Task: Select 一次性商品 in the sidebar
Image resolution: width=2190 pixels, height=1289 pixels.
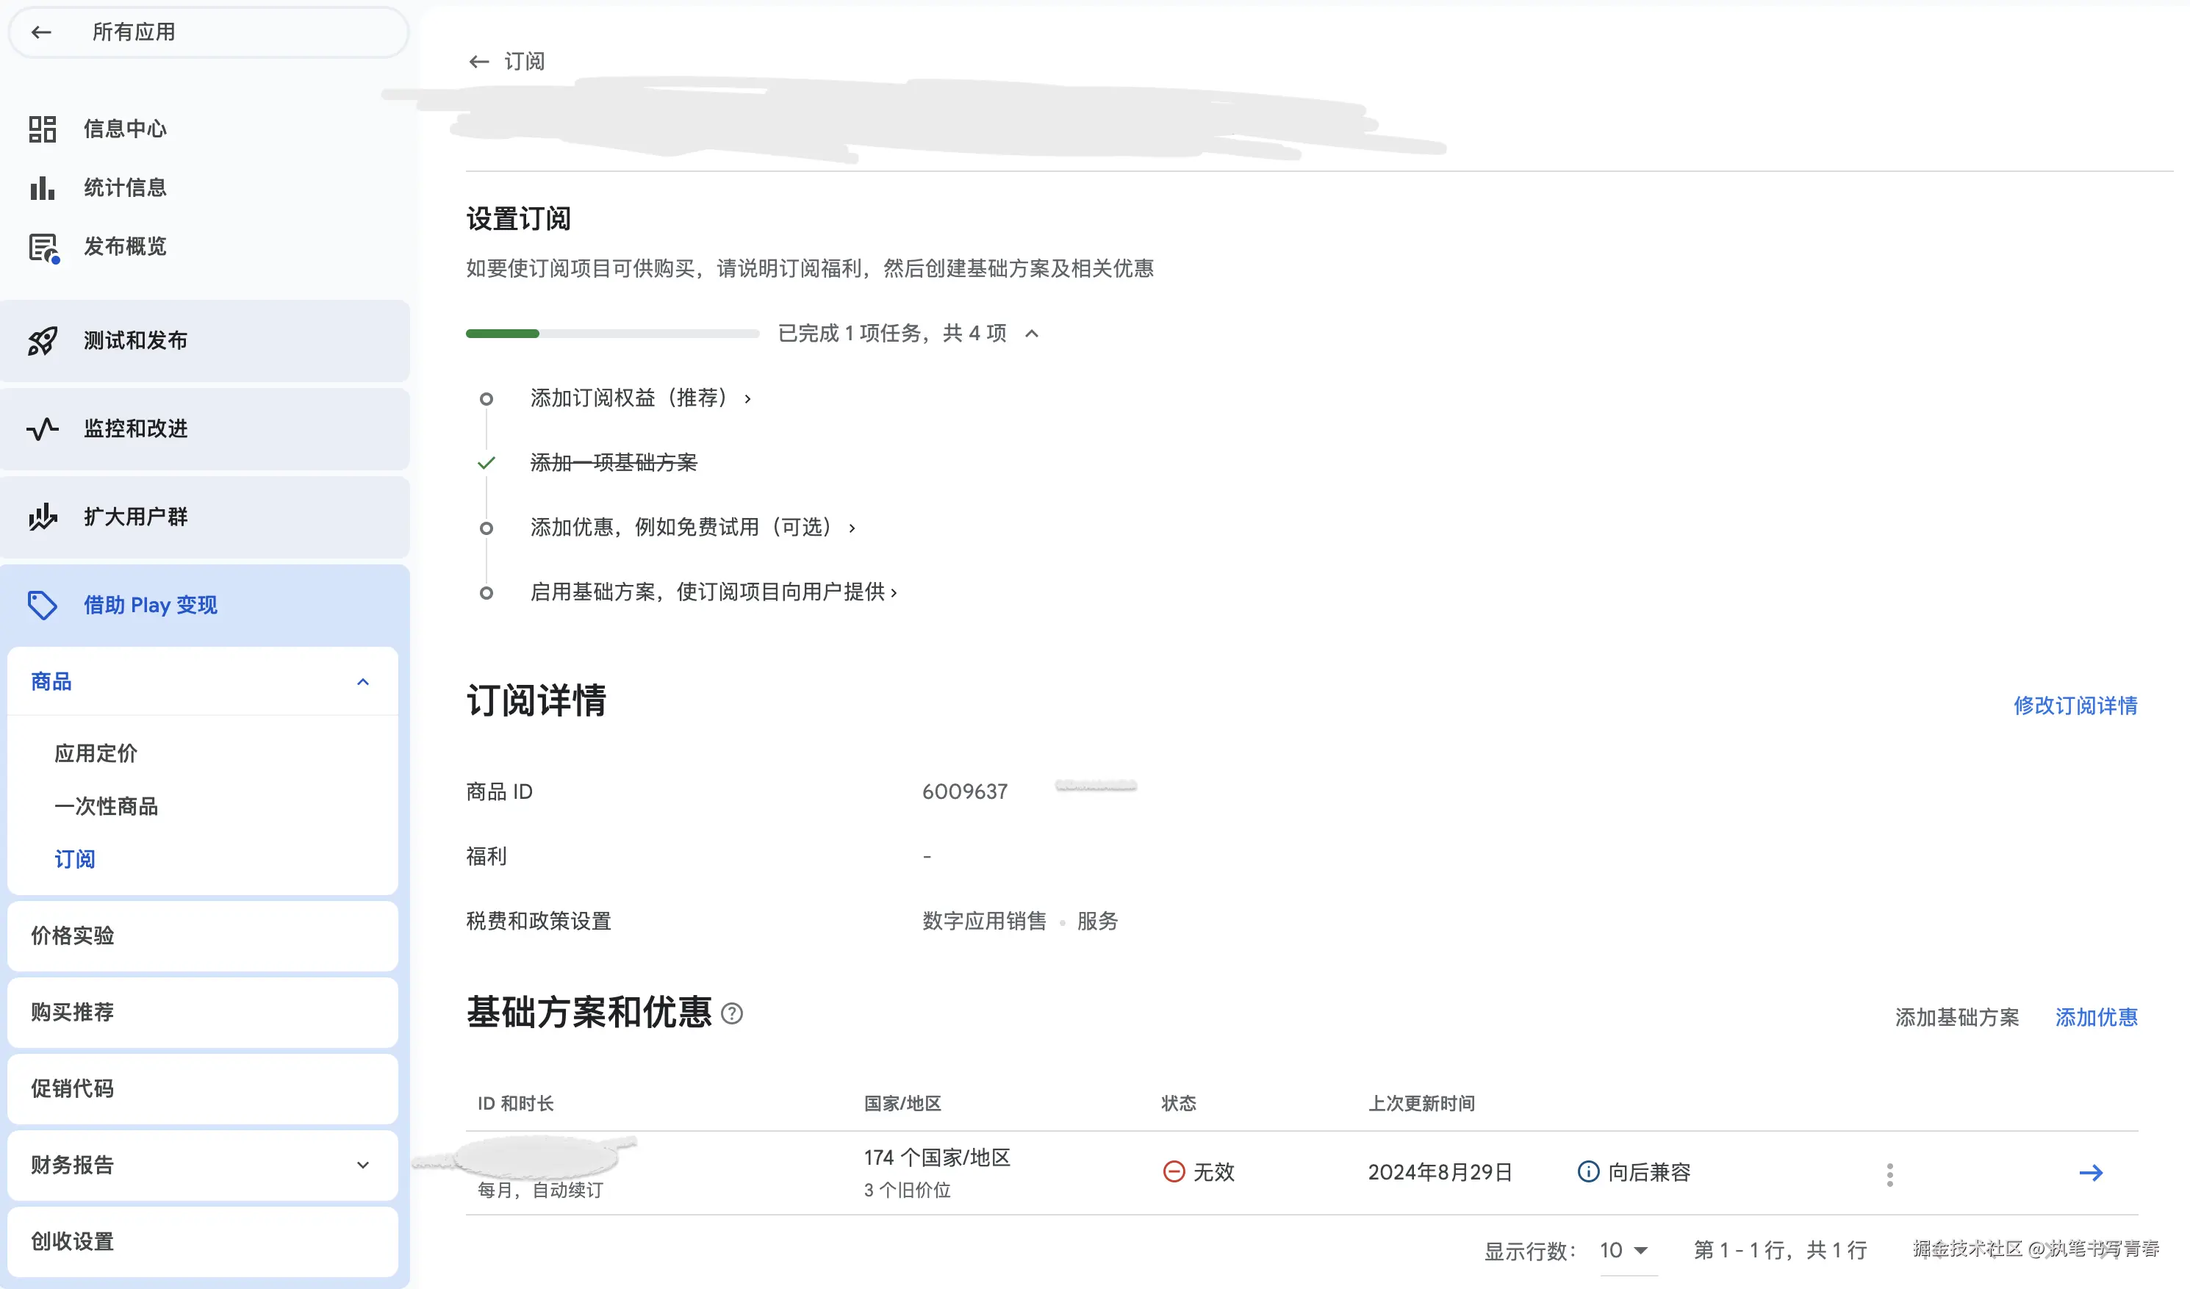Action: point(107,807)
